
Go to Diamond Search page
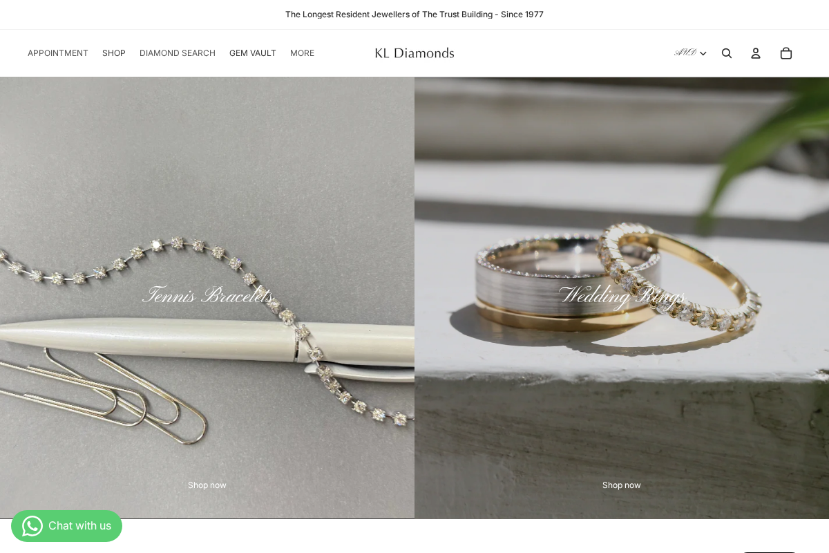tap(178, 53)
